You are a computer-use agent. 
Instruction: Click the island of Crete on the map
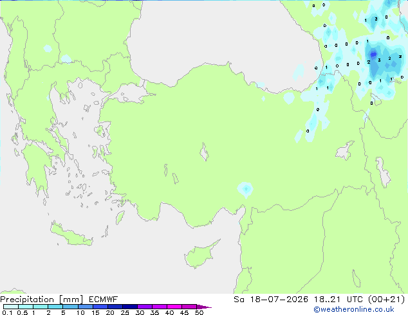[x=71, y=235]
